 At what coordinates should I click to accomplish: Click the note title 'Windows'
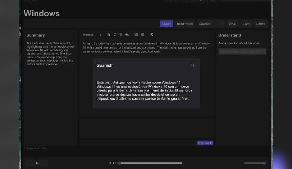(x=42, y=14)
